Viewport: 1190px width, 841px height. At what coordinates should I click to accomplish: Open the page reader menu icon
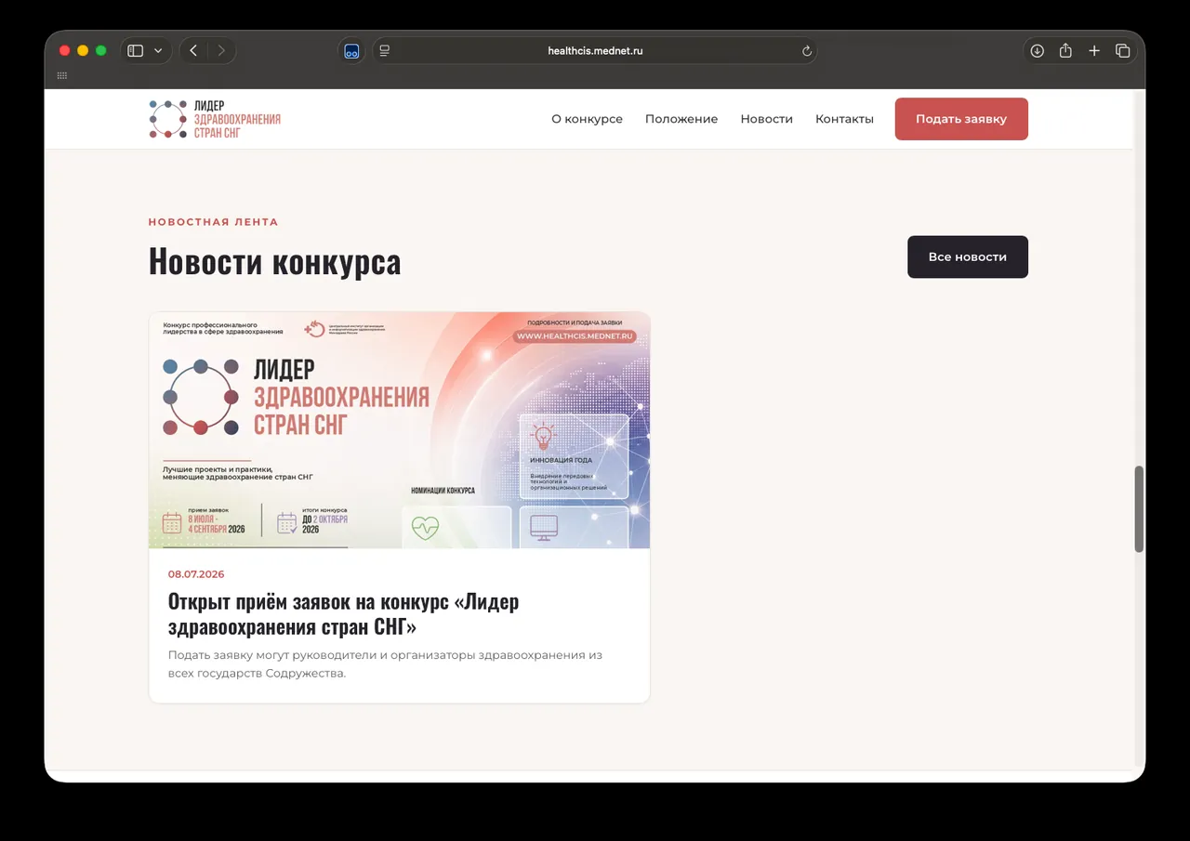pyautogui.click(x=385, y=51)
